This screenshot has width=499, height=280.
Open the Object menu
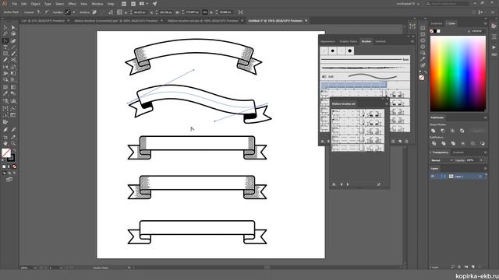[x=35, y=4]
